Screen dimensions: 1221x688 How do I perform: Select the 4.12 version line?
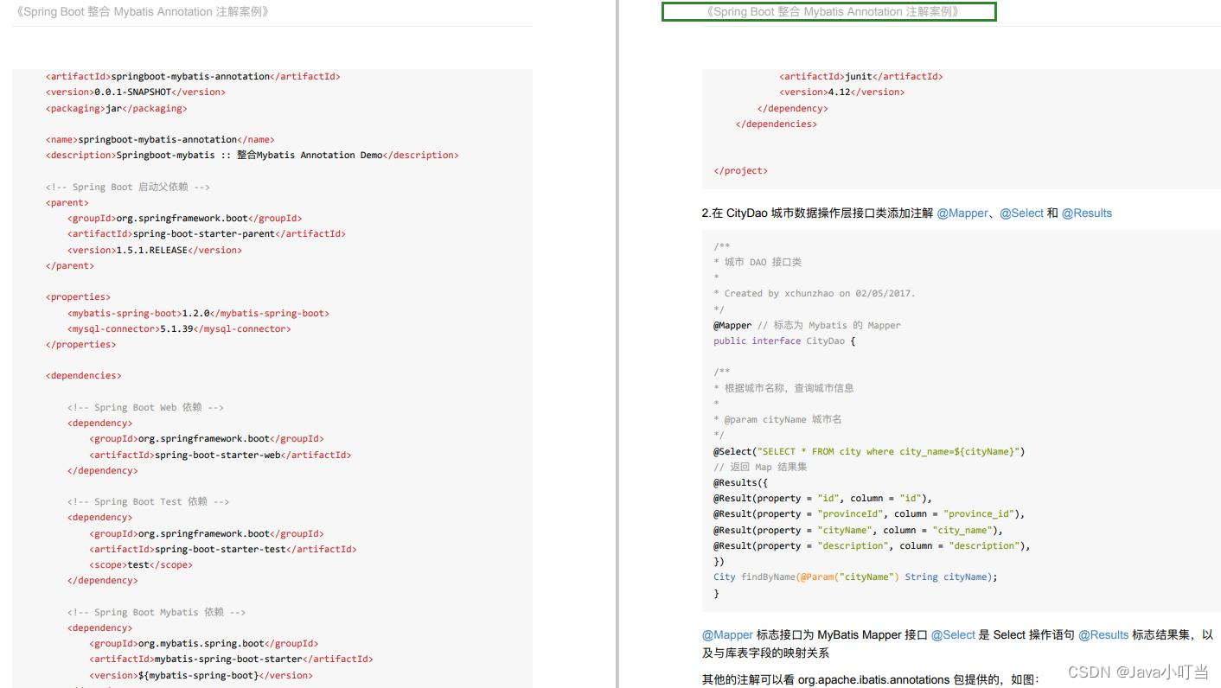(842, 92)
